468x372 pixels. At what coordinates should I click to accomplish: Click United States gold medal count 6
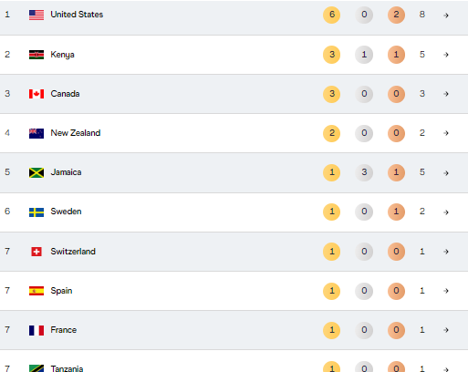tap(331, 15)
